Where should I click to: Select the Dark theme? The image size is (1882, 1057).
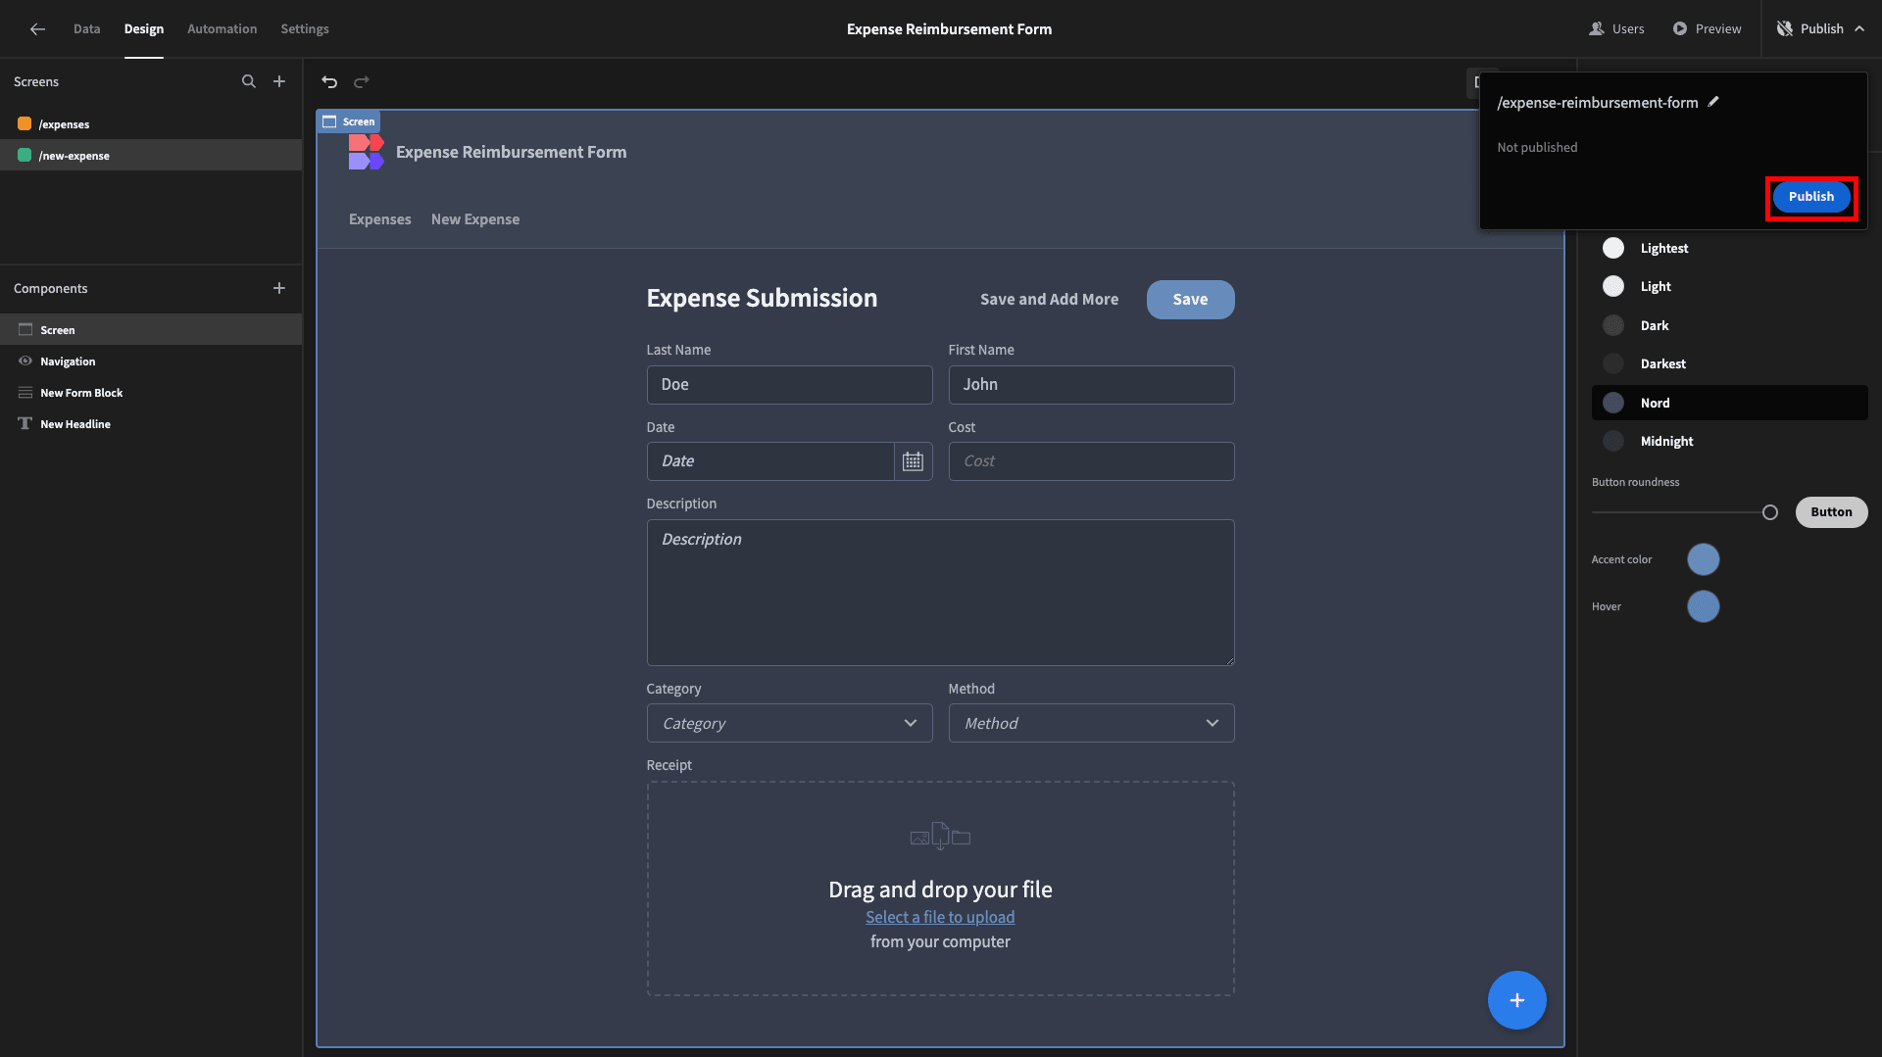pyautogui.click(x=1730, y=326)
